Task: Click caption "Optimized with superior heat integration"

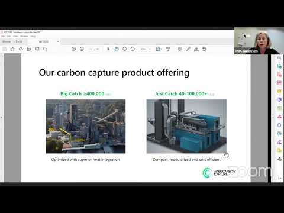Action: (85, 159)
